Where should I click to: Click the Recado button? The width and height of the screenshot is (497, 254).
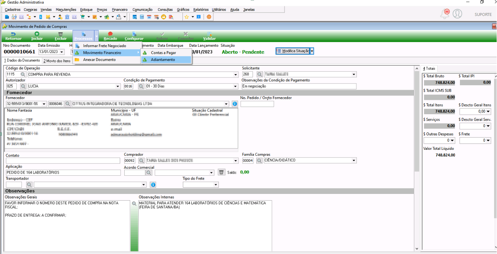[x=110, y=36]
